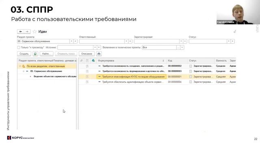Click the Зарегистрировал input field
260x146 pixels.
tap(157, 41)
